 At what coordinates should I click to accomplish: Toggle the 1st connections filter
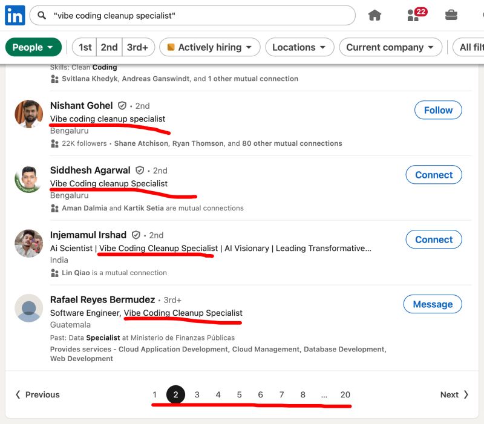[x=85, y=47]
